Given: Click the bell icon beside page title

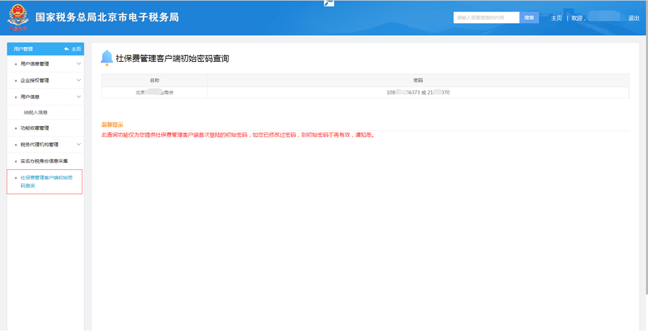Looking at the screenshot, I should coord(106,58).
